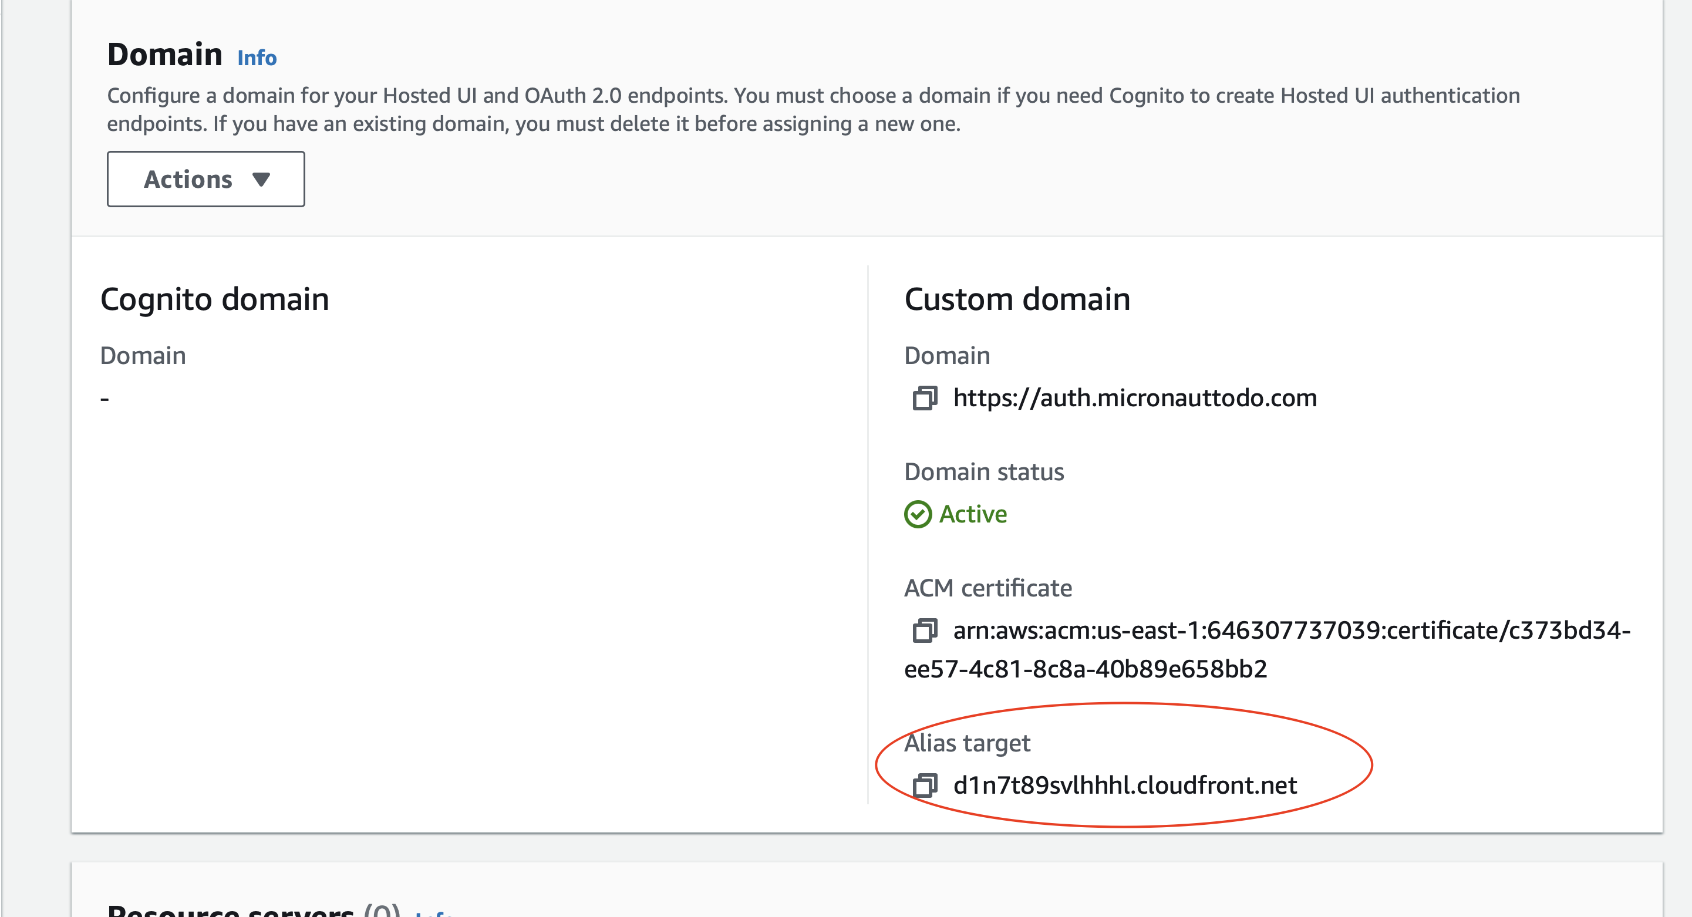Click the Active domain status text
Screen dimensions: 1692x917
coord(973,514)
